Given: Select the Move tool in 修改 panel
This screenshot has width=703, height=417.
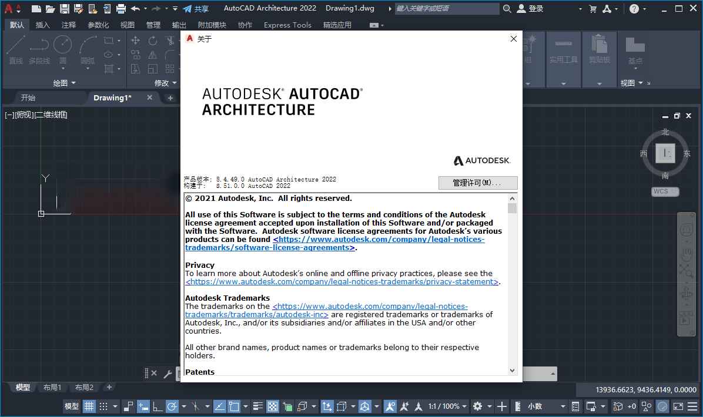Looking at the screenshot, I should 135,41.
